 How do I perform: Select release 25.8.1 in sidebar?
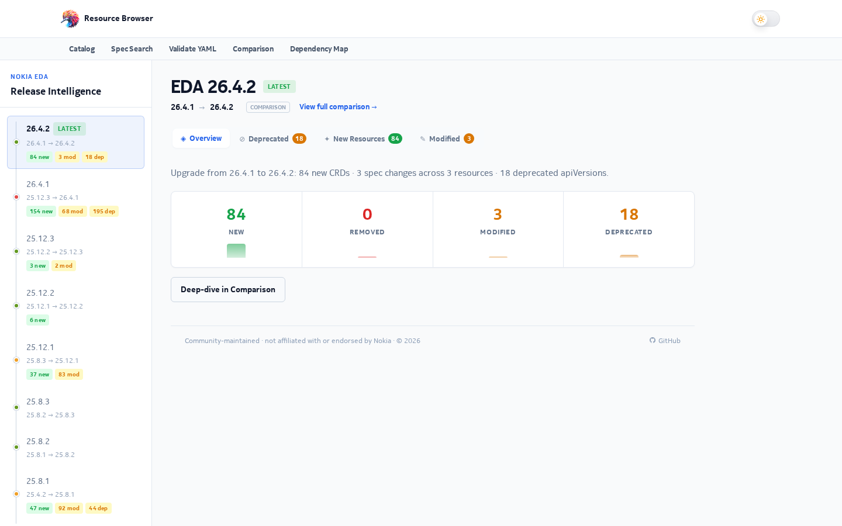coord(76,494)
